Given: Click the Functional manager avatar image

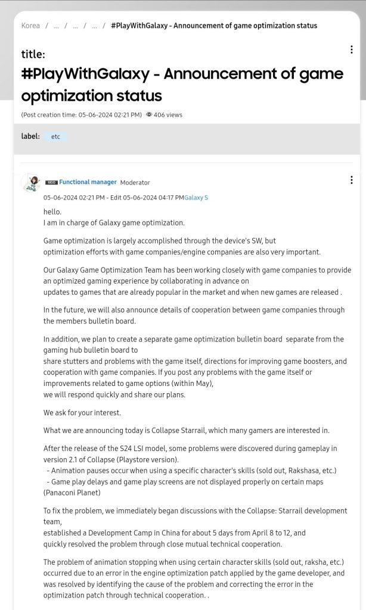Looking at the screenshot, I should (32, 183).
